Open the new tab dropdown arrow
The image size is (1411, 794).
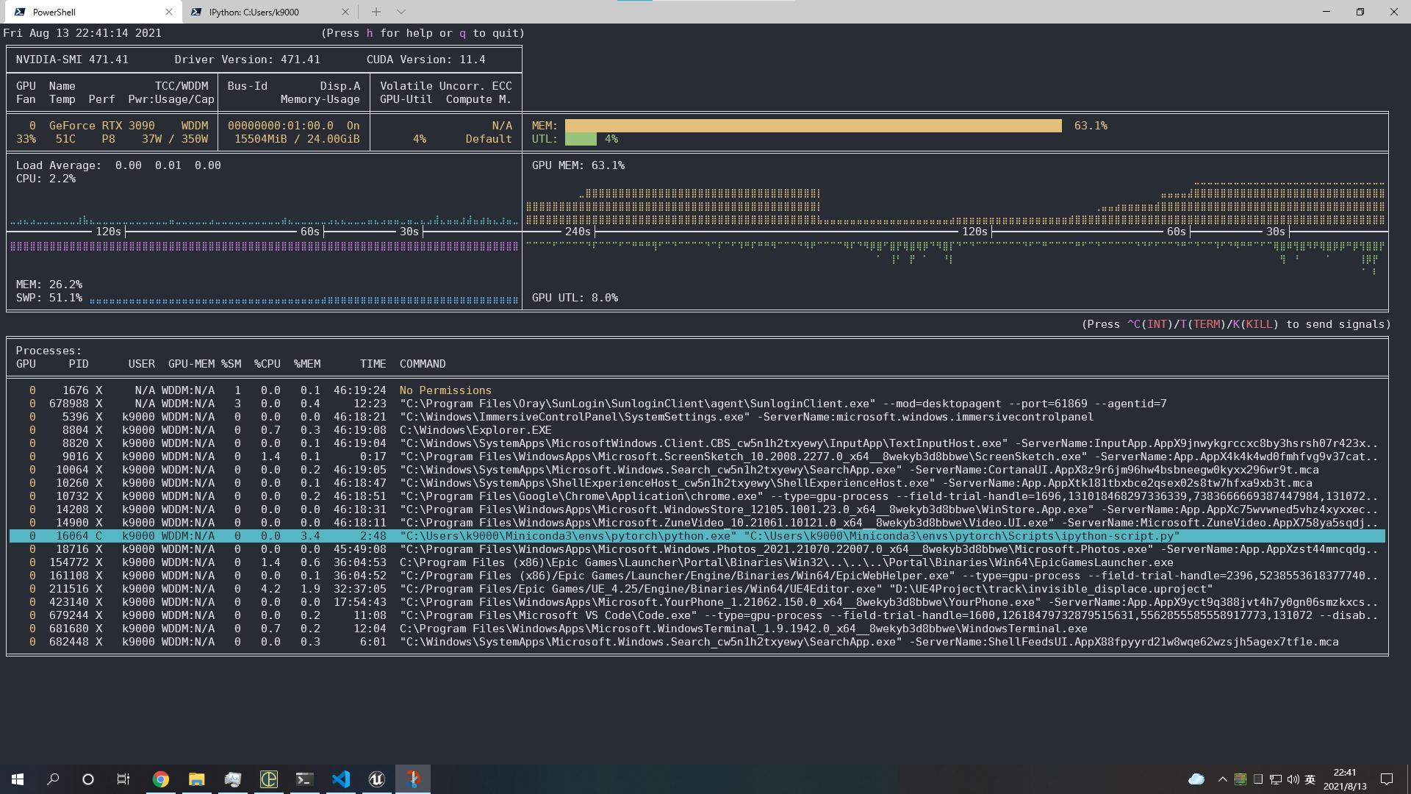(401, 12)
